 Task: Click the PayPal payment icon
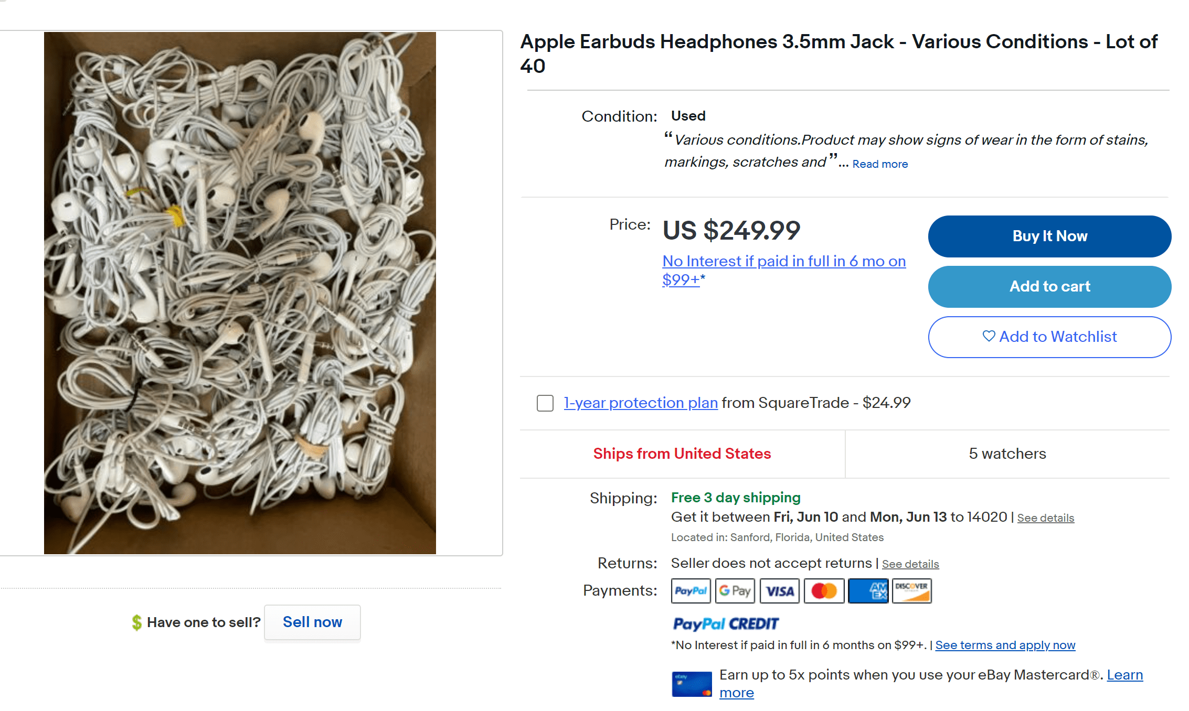tap(691, 591)
